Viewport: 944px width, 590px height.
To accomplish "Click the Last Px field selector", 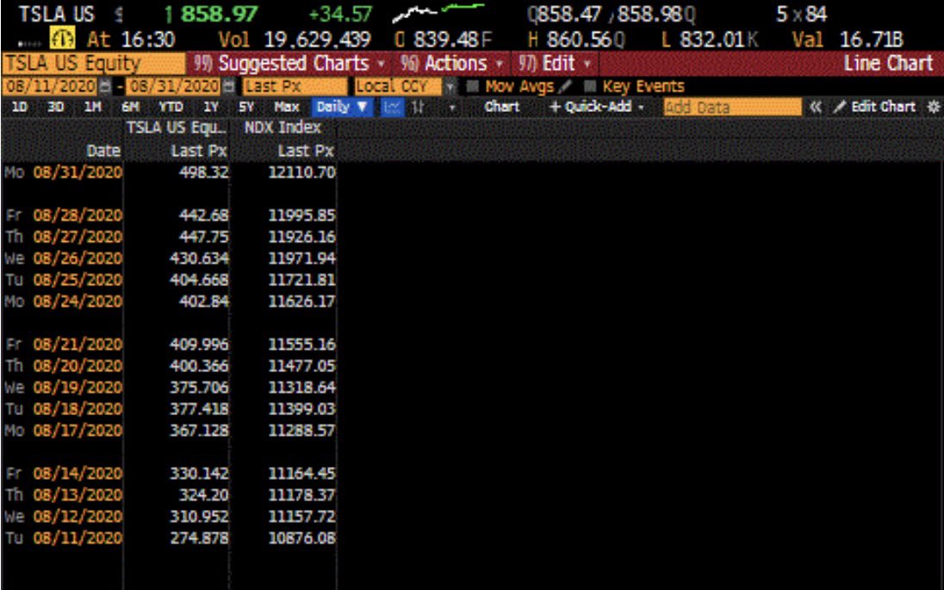I will (x=295, y=87).
